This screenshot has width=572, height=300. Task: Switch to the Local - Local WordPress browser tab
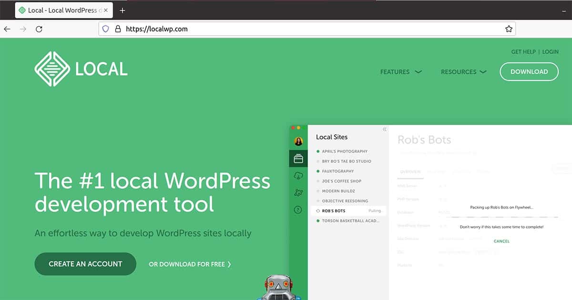(x=63, y=10)
